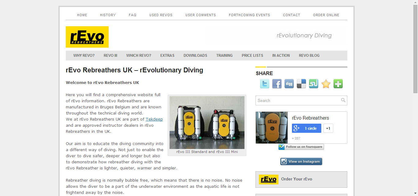Open the REVO BLOG menu
418x196 pixels.
pos(309,56)
